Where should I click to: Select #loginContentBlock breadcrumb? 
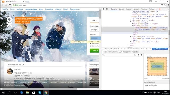(134, 49)
